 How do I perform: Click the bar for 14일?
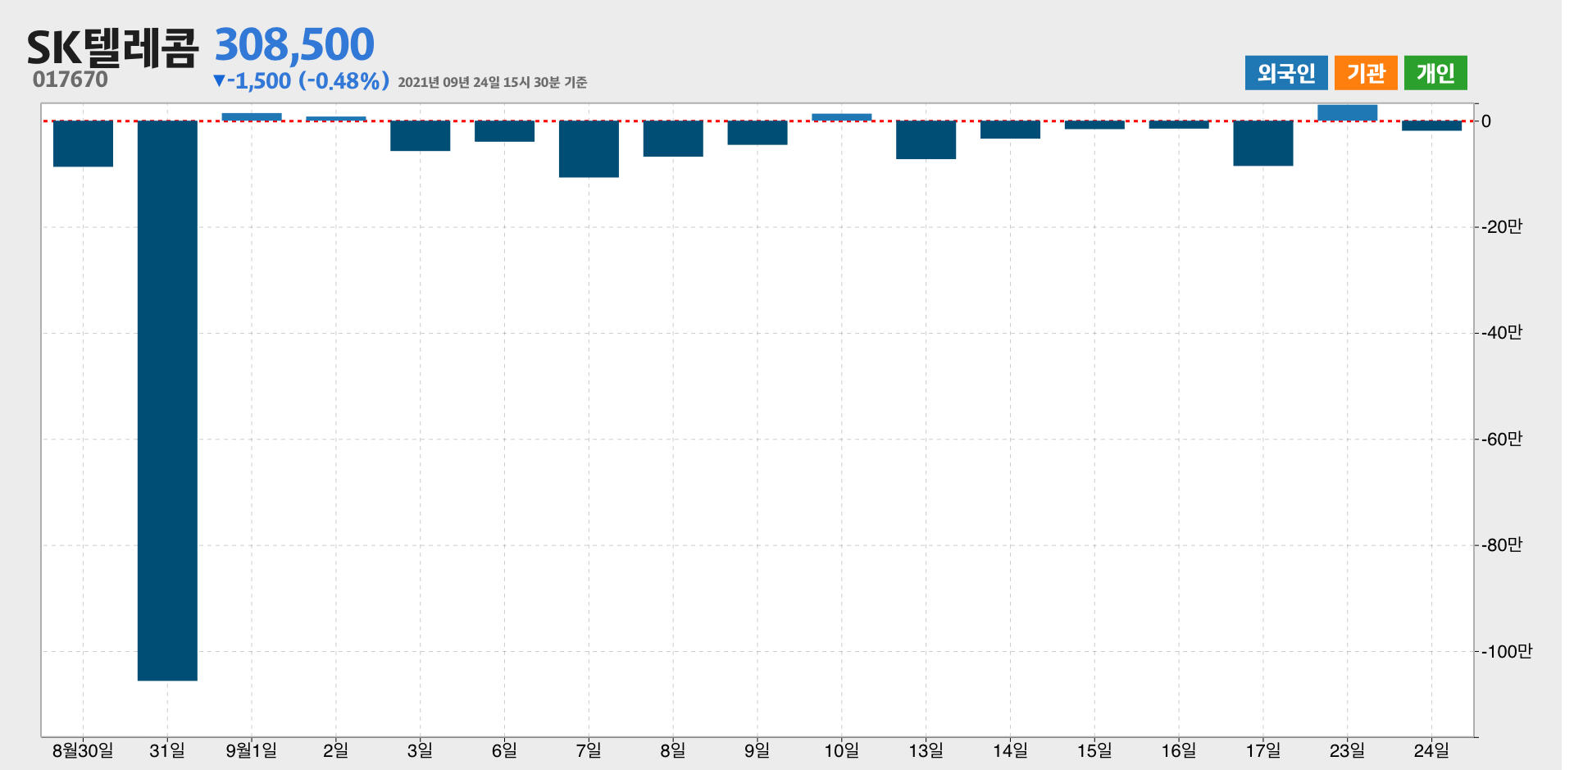pyautogui.click(x=1010, y=130)
